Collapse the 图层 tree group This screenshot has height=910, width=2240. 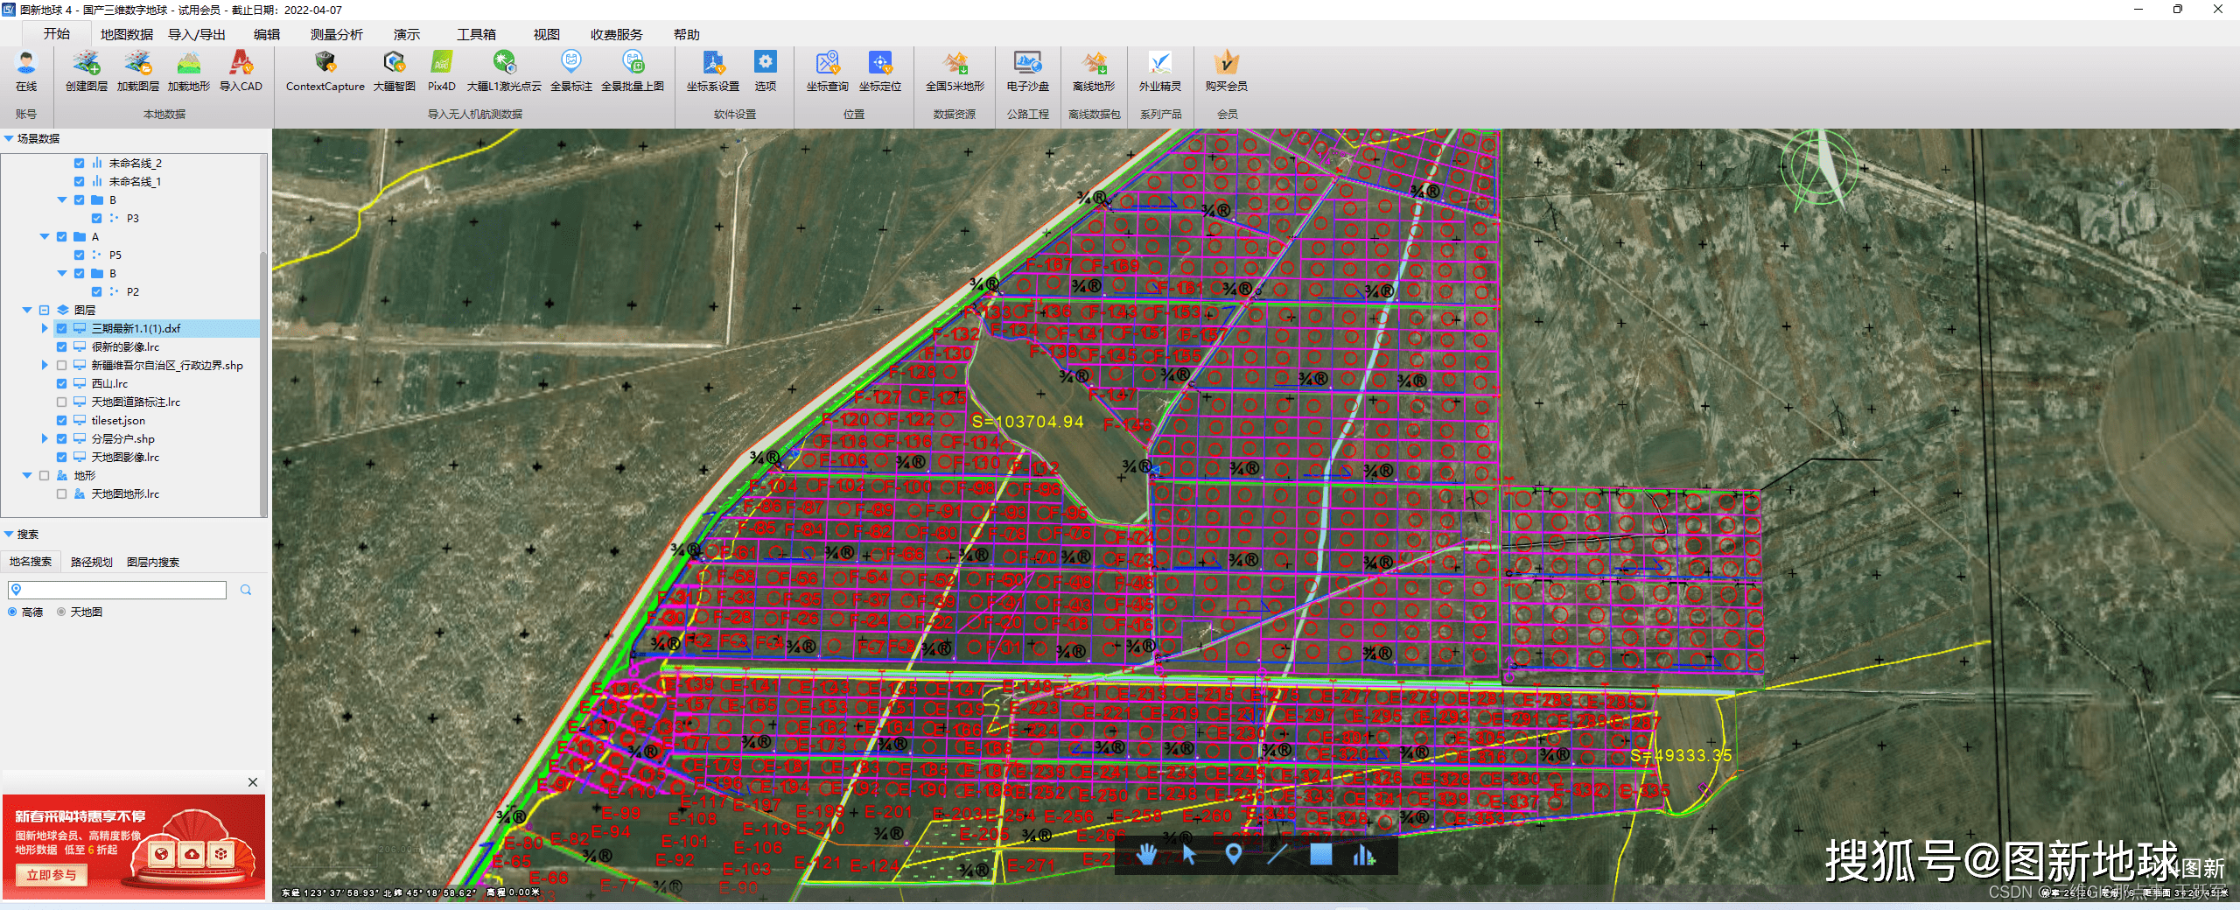pos(27,311)
